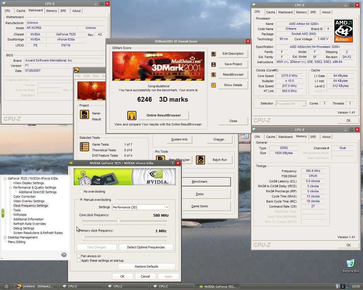Open the Performance (3D) settings dropdown

click(167, 207)
